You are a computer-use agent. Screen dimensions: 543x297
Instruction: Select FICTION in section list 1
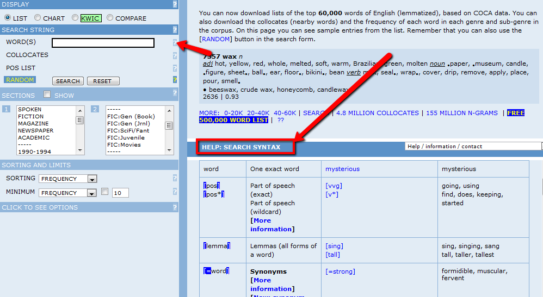31,117
